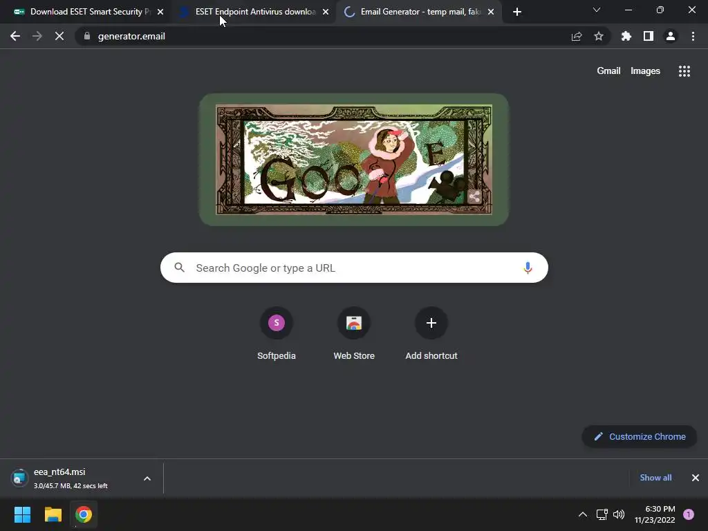Show hidden system tray icons

(x=583, y=514)
